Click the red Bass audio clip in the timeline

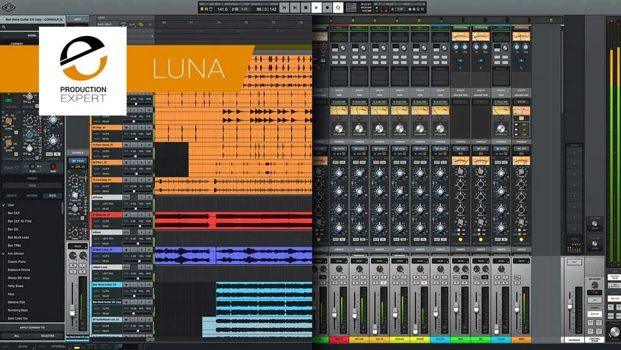click(233, 221)
